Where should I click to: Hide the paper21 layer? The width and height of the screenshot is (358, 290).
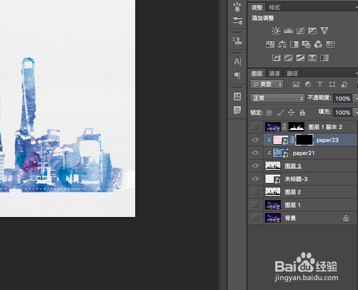click(255, 152)
